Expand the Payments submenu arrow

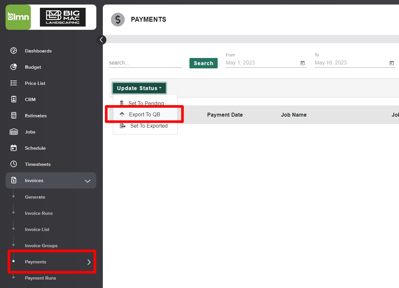tap(89, 262)
